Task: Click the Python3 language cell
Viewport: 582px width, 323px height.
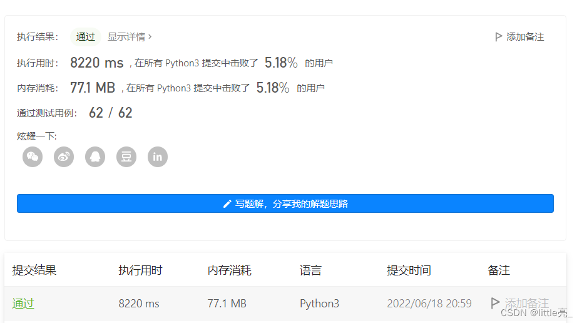Action: [320, 304]
